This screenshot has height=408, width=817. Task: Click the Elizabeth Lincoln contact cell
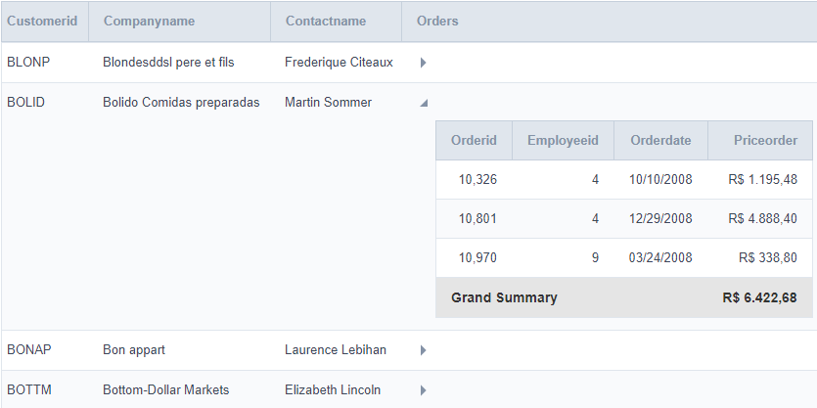tap(333, 390)
